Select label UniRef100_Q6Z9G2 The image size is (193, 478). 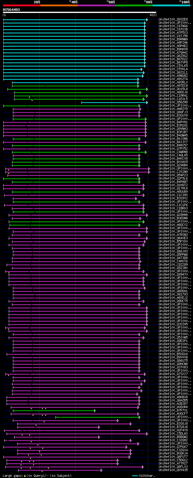click(x=173, y=56)
